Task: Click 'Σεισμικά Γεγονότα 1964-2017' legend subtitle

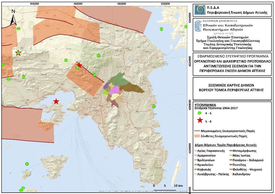Action: (216, 108)
